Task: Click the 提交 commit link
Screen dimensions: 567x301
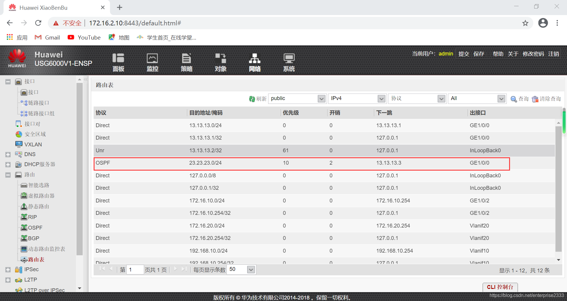Action: (464, 54)
